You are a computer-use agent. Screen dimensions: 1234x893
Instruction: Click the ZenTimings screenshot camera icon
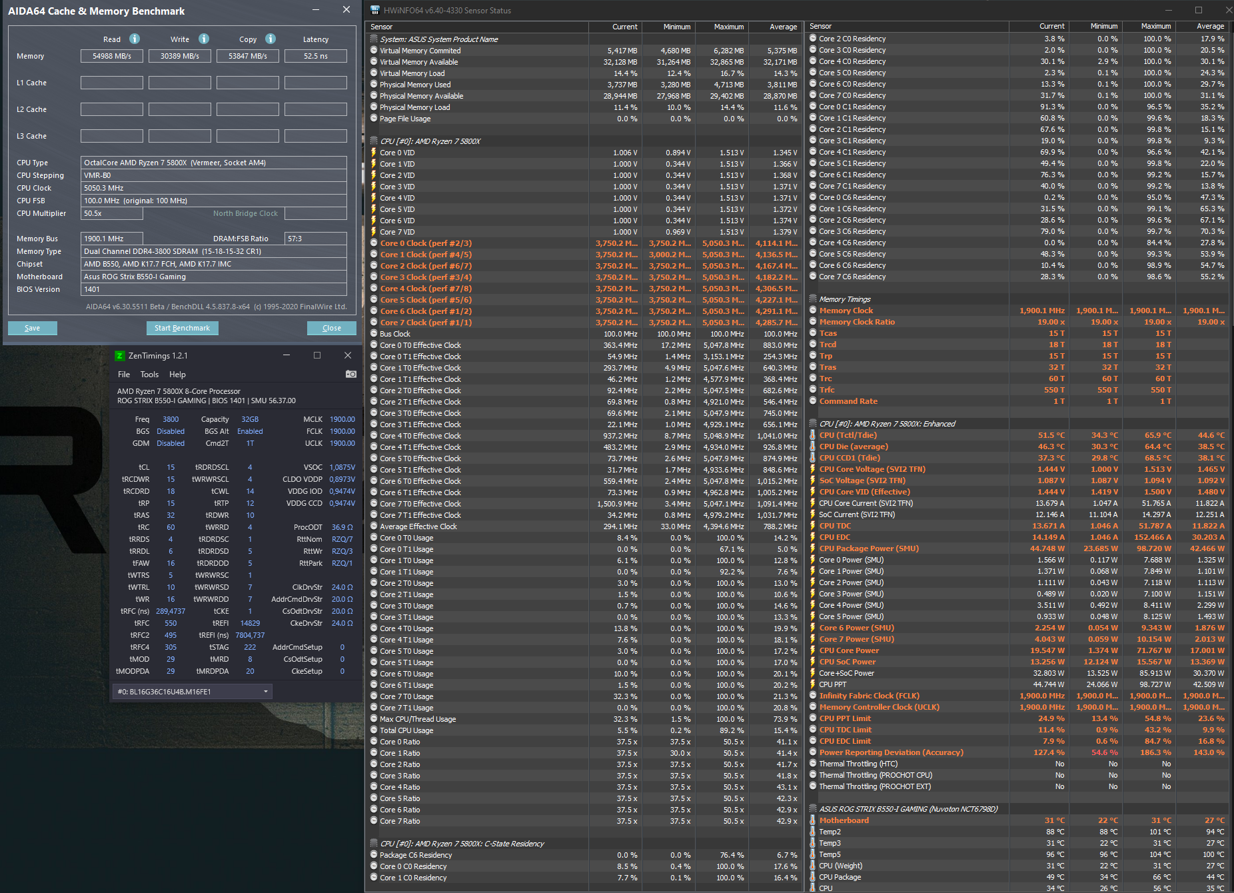[351, 374]
